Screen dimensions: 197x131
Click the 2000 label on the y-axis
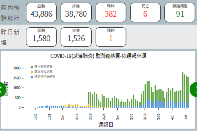pyautogui.click(x=17, y=68)
